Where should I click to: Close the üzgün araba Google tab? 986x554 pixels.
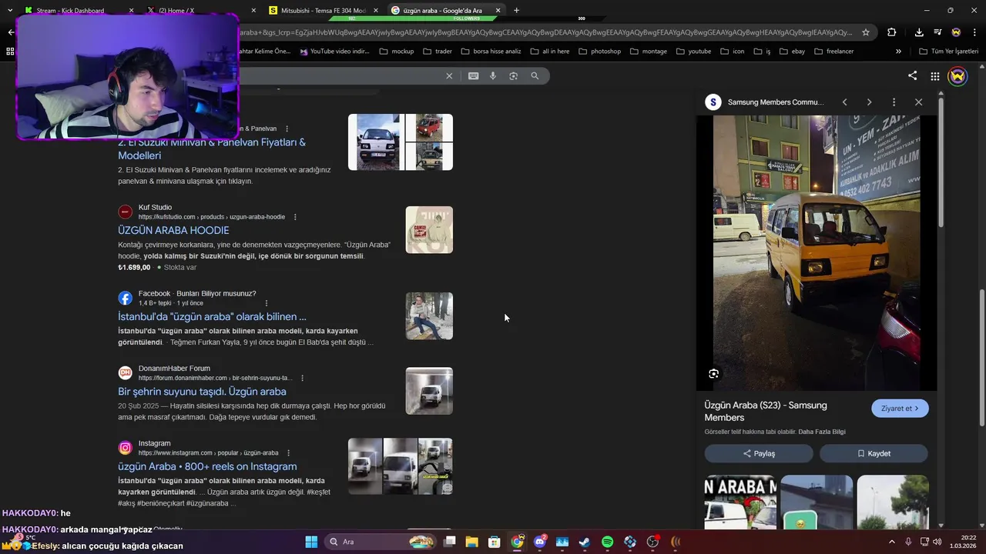(x=498, y=11)
